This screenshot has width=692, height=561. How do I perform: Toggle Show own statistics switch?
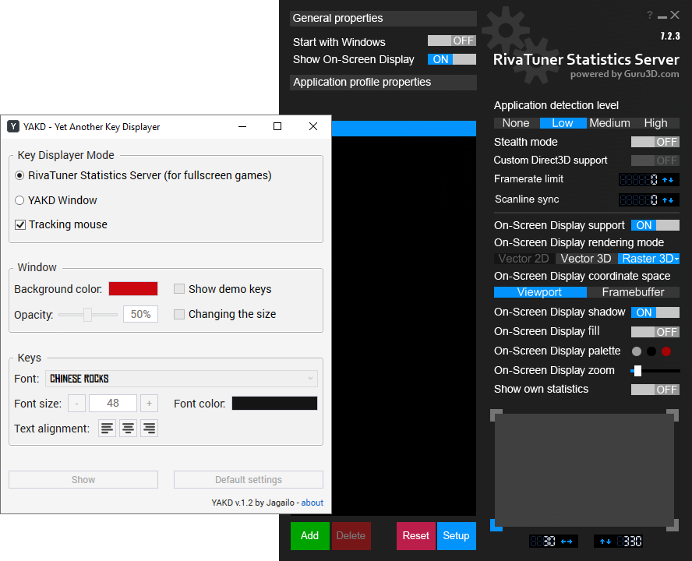[x=655, y=390]
